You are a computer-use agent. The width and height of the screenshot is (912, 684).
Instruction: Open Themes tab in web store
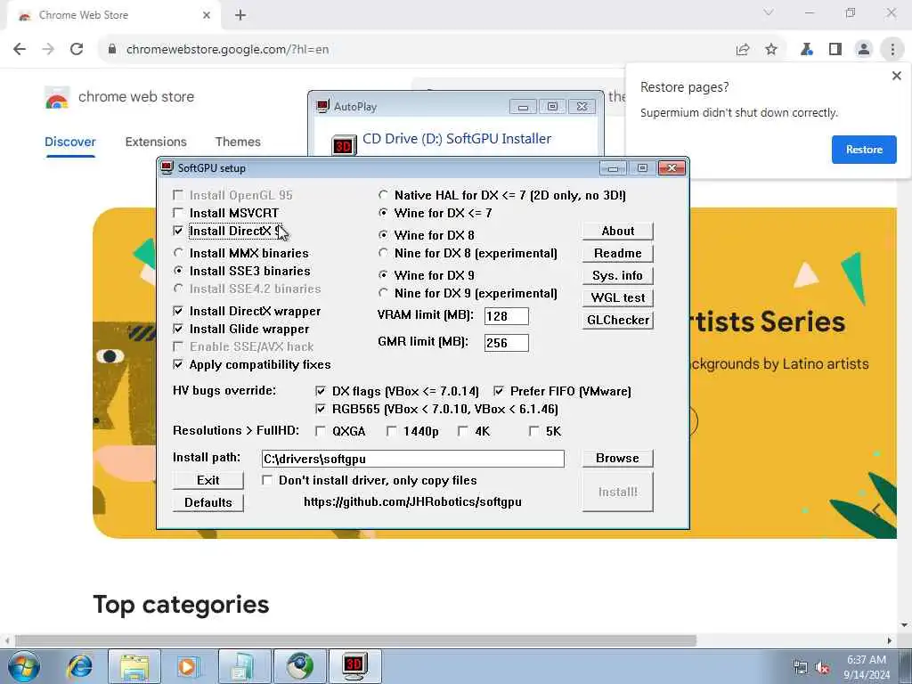(x=238, y=142)
